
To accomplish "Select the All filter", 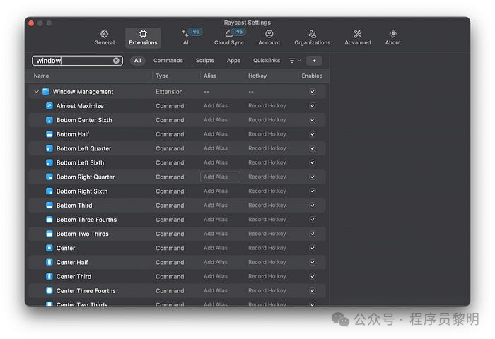I will point(138,61).
